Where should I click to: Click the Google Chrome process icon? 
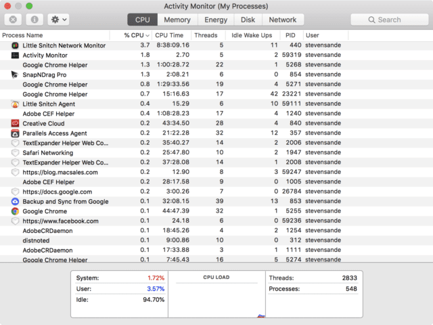tap(15, 211)
